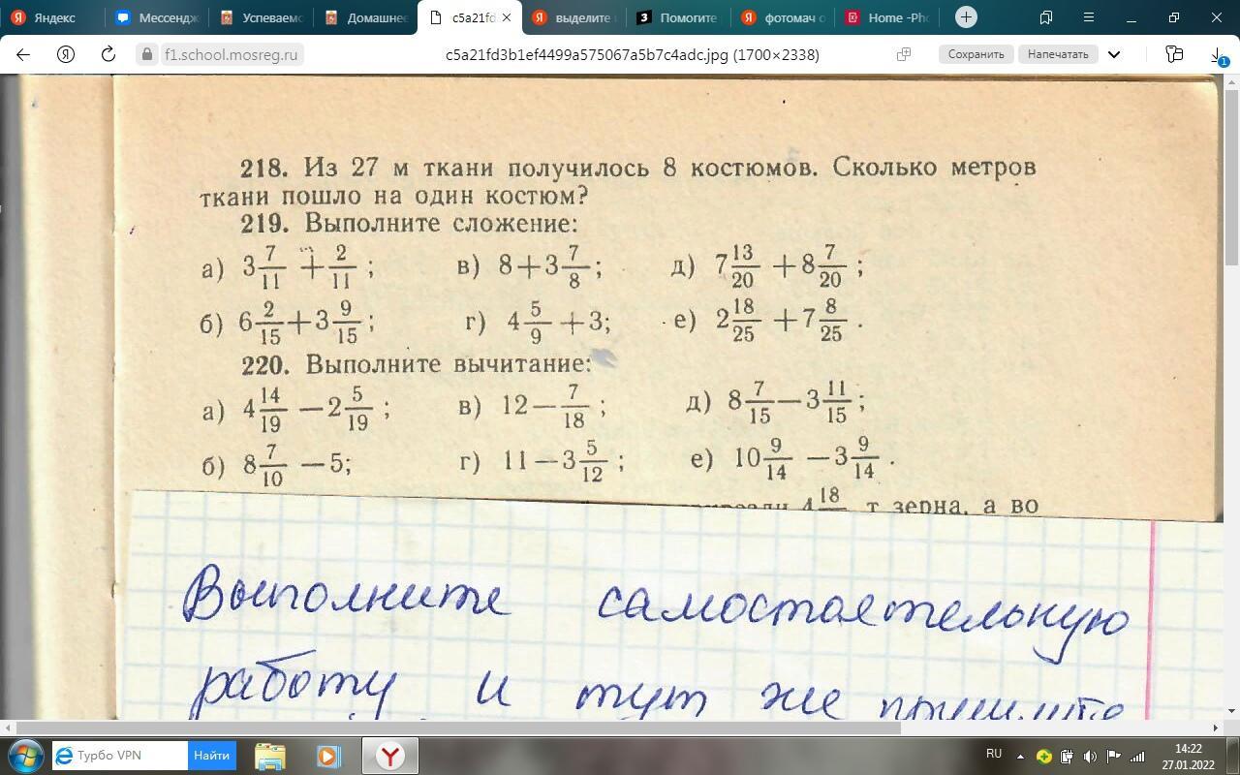Switch to the Home - Photo tab
Viewport: 1240px width, 775px height.
[889, 17]
